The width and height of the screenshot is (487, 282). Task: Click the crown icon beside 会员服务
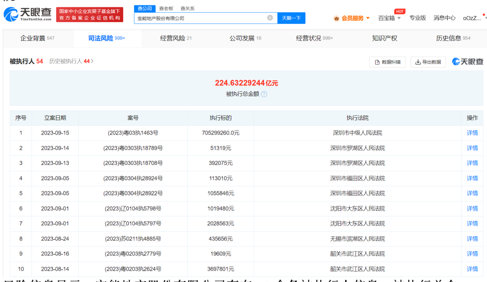[336, 18]
